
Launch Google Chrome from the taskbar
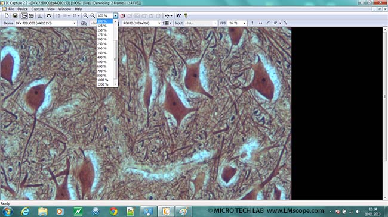pyautogui.click(x=113, y=212)
